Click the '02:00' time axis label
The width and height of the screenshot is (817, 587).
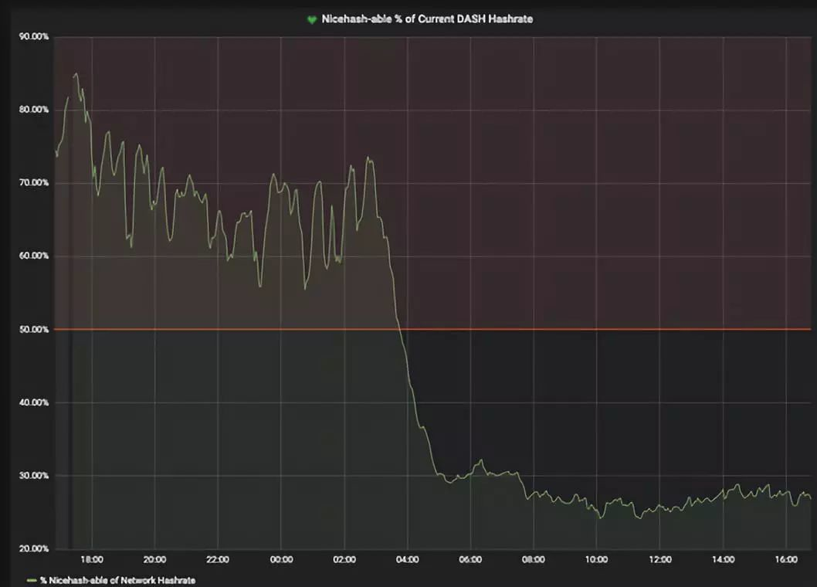(344, 559)
